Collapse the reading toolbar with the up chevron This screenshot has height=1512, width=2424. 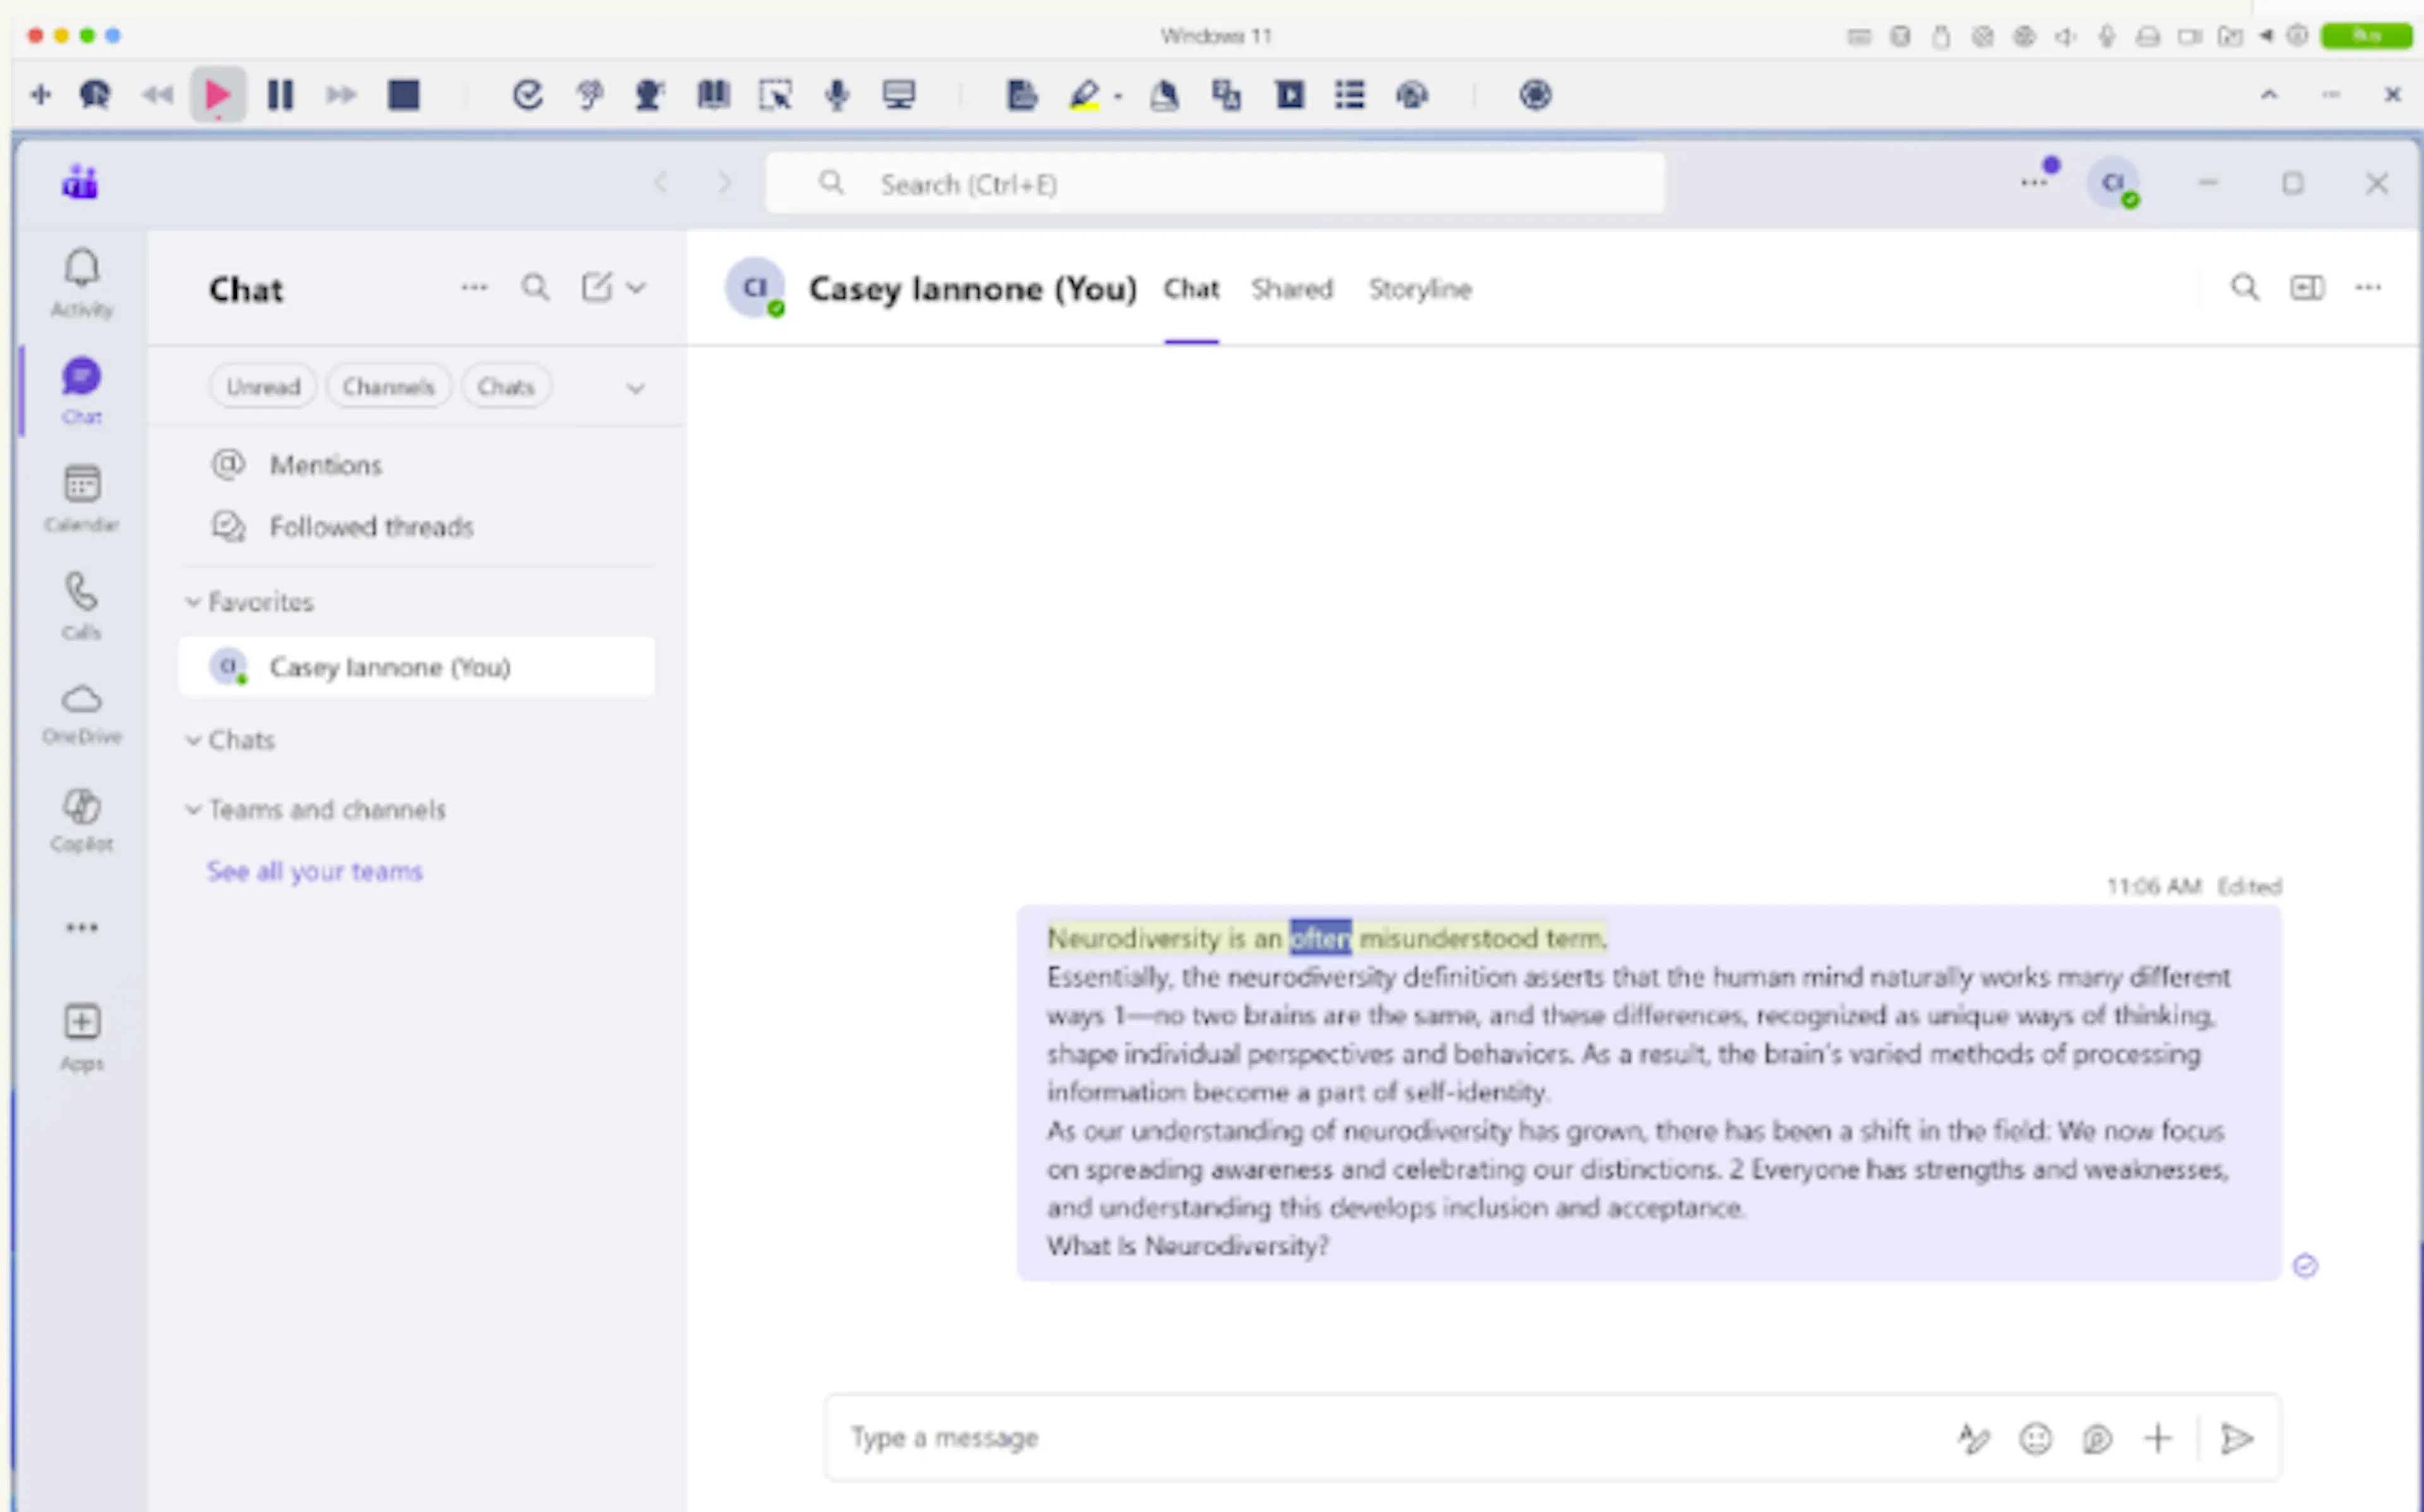2269,95
